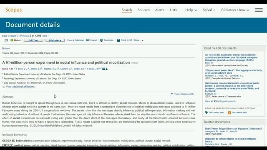Click the Related documents heading
Screen dimensions: 267x150
click(x=217, y=122)
